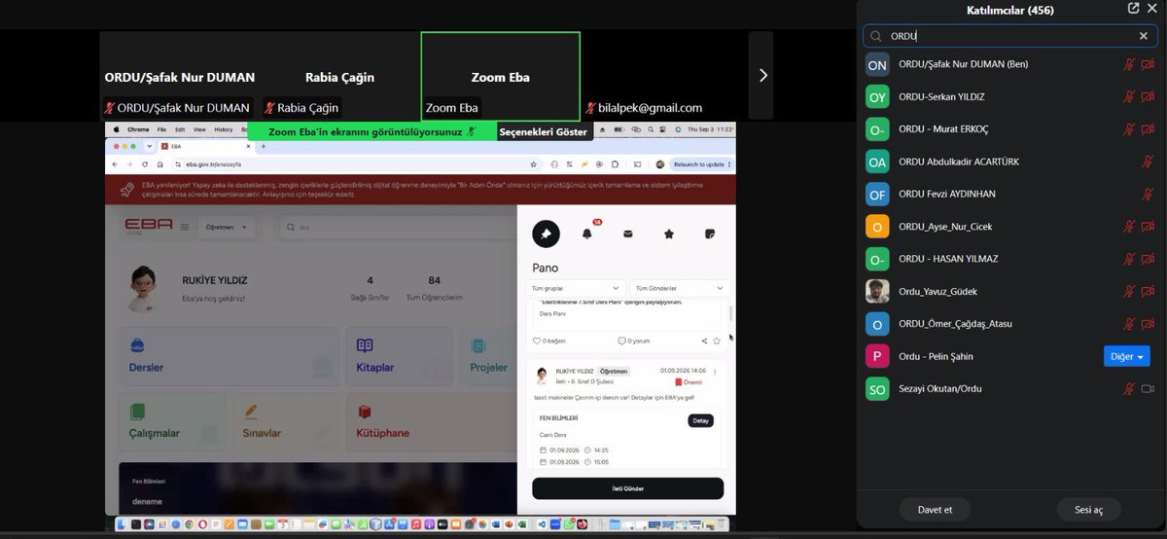Toggle ORDU-Serkan YILDIZ microphone mute icon
The image size is (1167, 539).
click(1129, 97)
